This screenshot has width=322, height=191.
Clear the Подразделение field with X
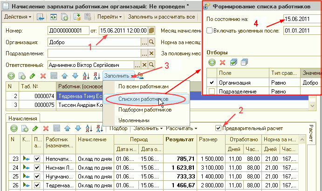tap(151, 53)
